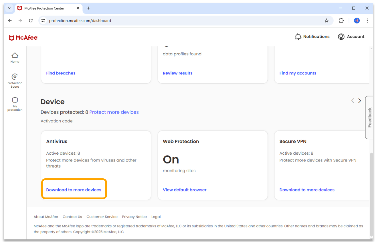
Task: Click Antivirus Download to more devices
Action: click(74, 190)
